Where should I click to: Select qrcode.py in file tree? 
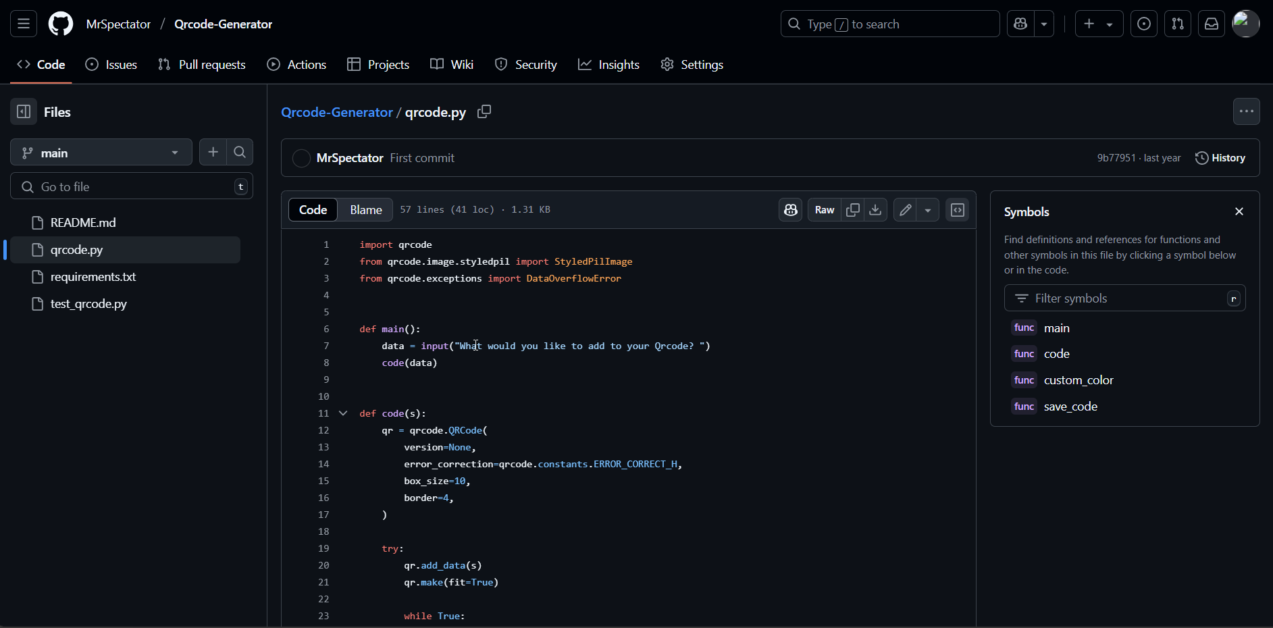click(125, 250)
